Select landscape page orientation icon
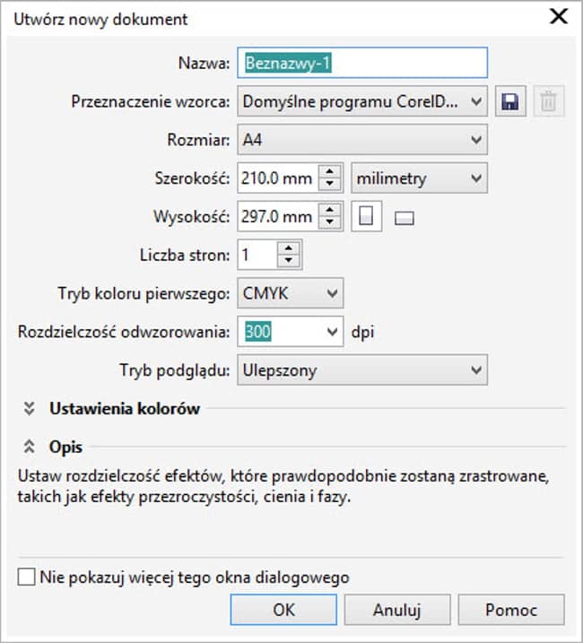Image resolution: width=583 pixels, height=643 pixels. (405, 218)
